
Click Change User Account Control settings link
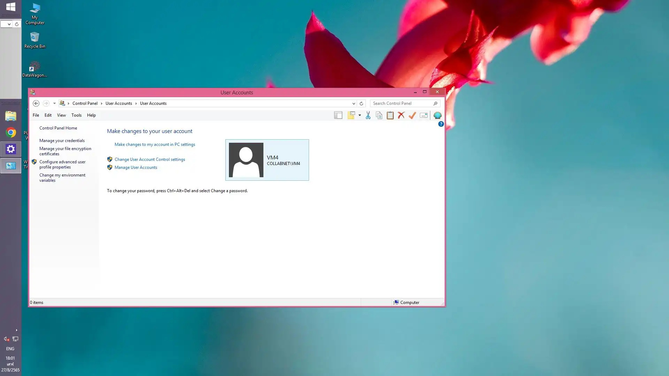pyautogui.click(x=150, y=159)
